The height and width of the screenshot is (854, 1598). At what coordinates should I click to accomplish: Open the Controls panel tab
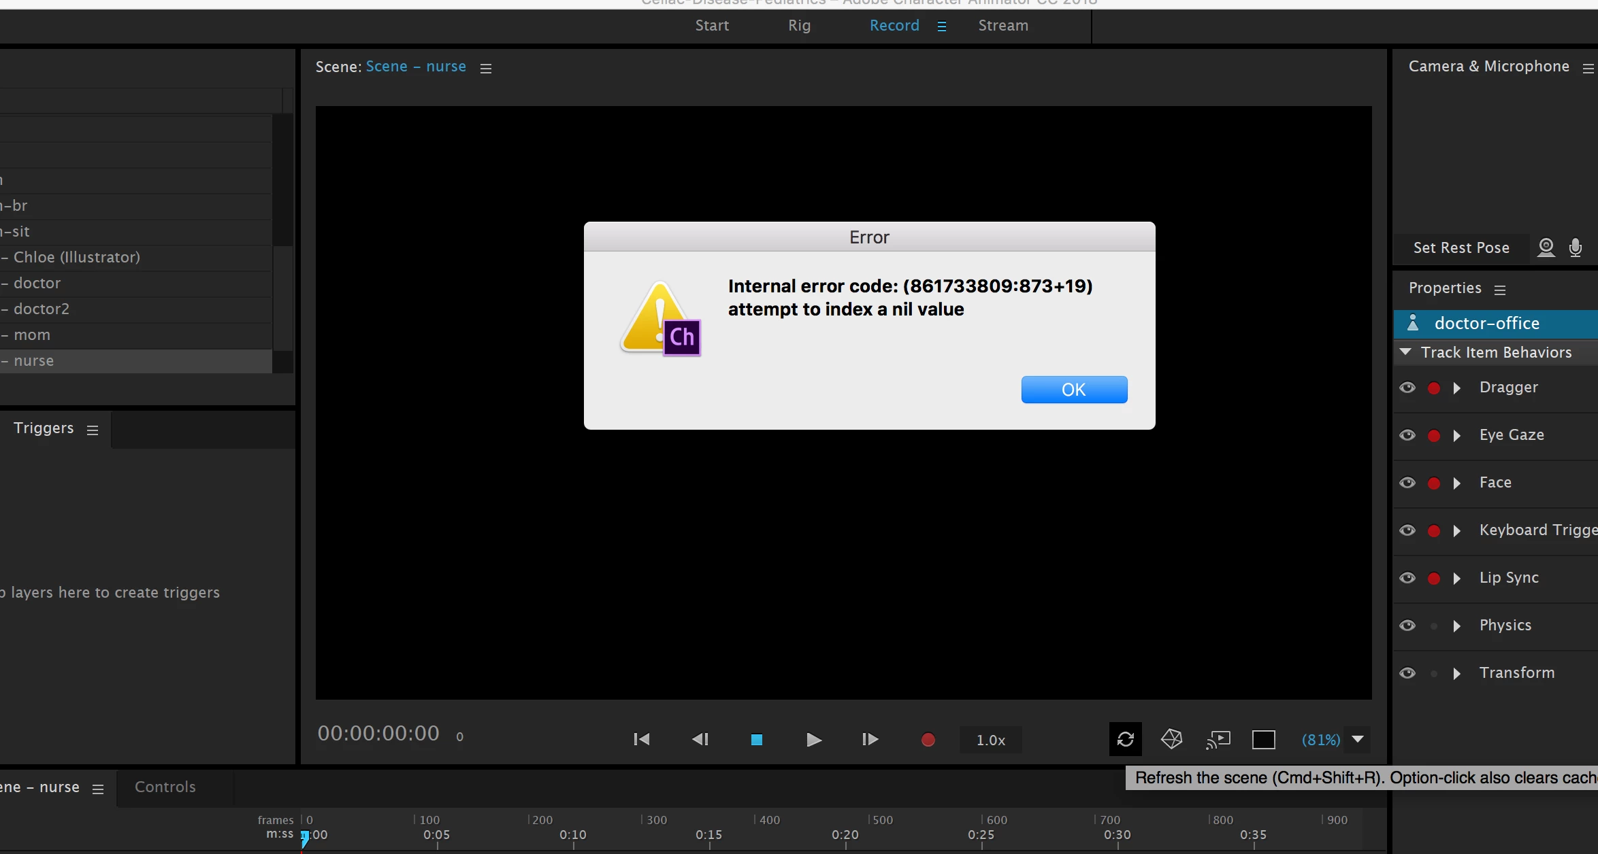(x=165, y=787)
